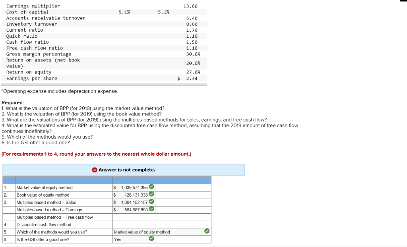Click the green checkmark beside the 'Yes' answer
The width and height of the screenshot is (407, 247).
click(x=151, y=238)
